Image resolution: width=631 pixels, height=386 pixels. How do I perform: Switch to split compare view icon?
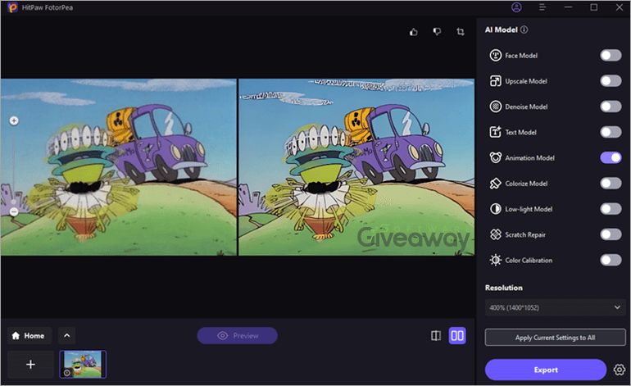pyautogui.click(x=436, y=336)
